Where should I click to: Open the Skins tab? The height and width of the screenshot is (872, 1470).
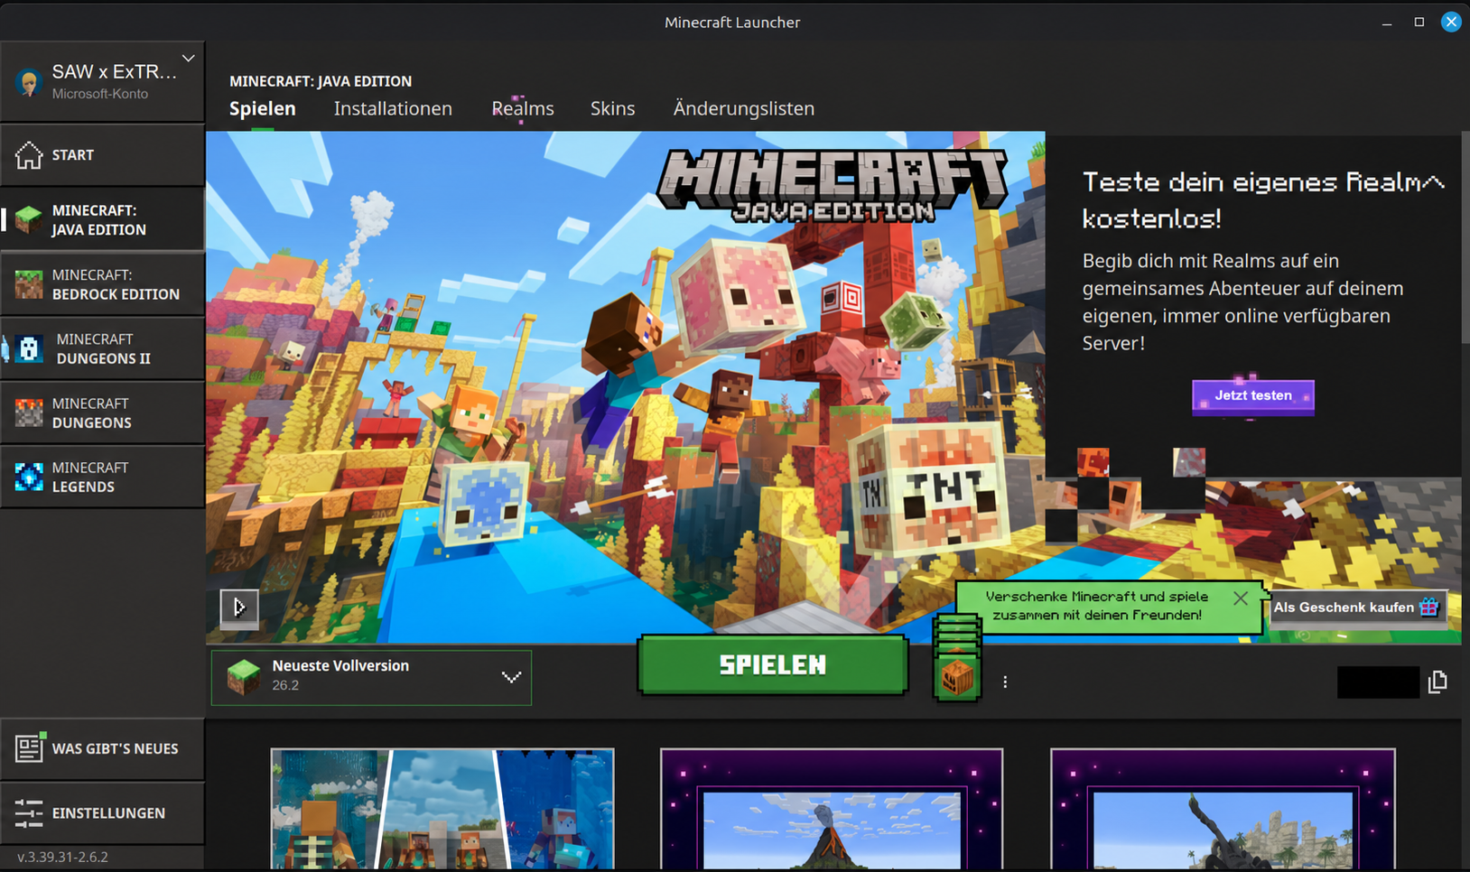pos(612,108)
